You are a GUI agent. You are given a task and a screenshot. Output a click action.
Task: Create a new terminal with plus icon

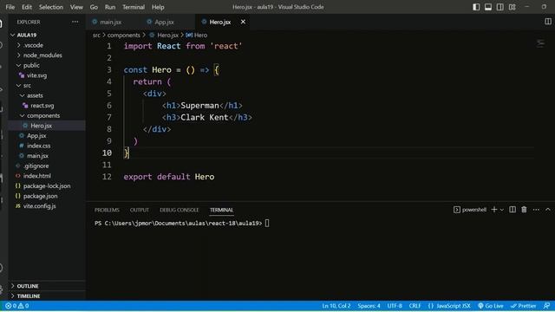pos(494,210)
